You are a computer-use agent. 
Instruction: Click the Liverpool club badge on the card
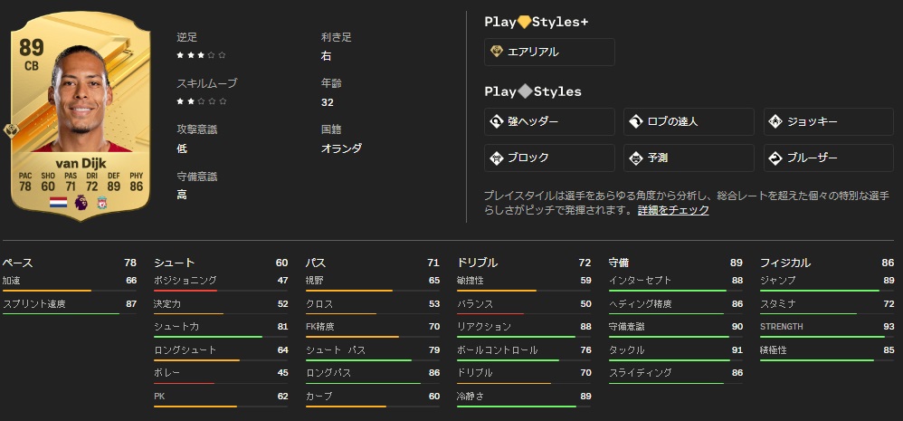pyautogui.click(x=101, y=204)
